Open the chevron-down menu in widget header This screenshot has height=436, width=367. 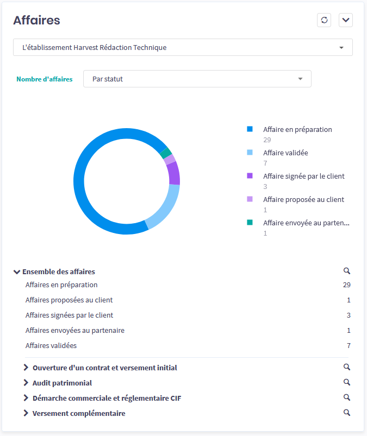point(346,20)
